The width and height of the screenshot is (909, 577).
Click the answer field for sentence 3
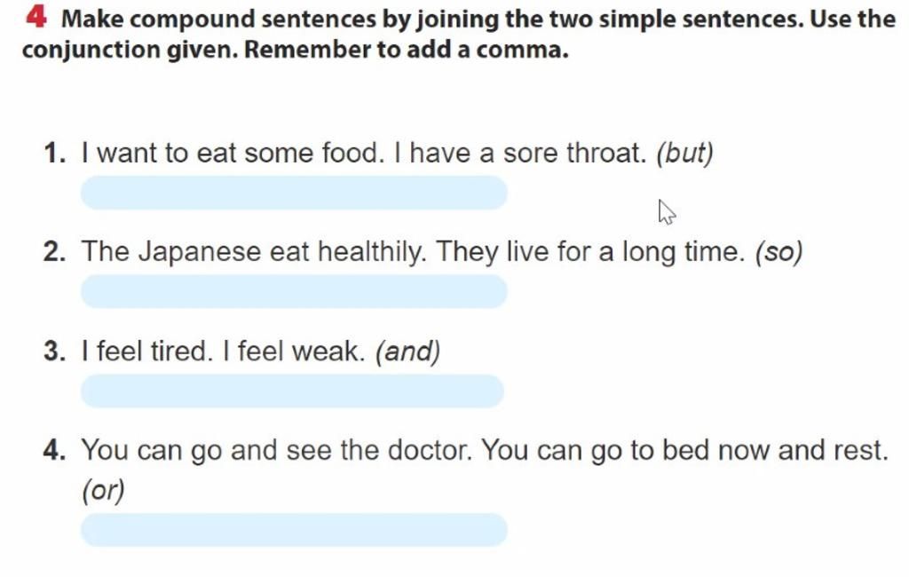(x=292, y=391)
